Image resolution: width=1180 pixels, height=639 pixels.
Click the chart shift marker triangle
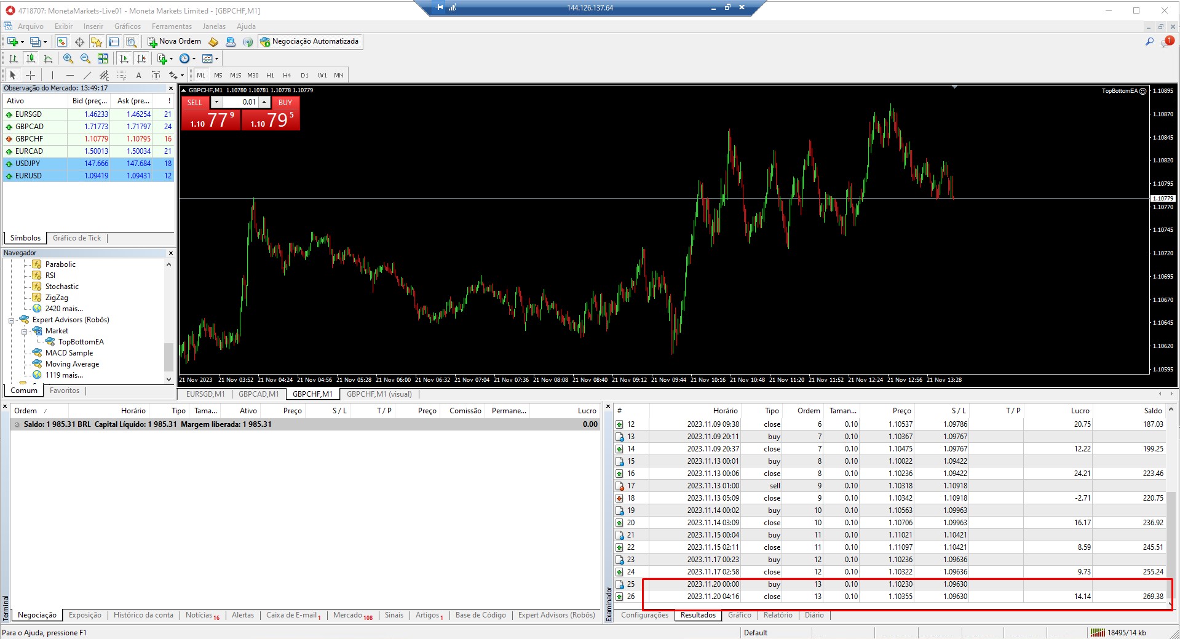(x=954, y=87)
